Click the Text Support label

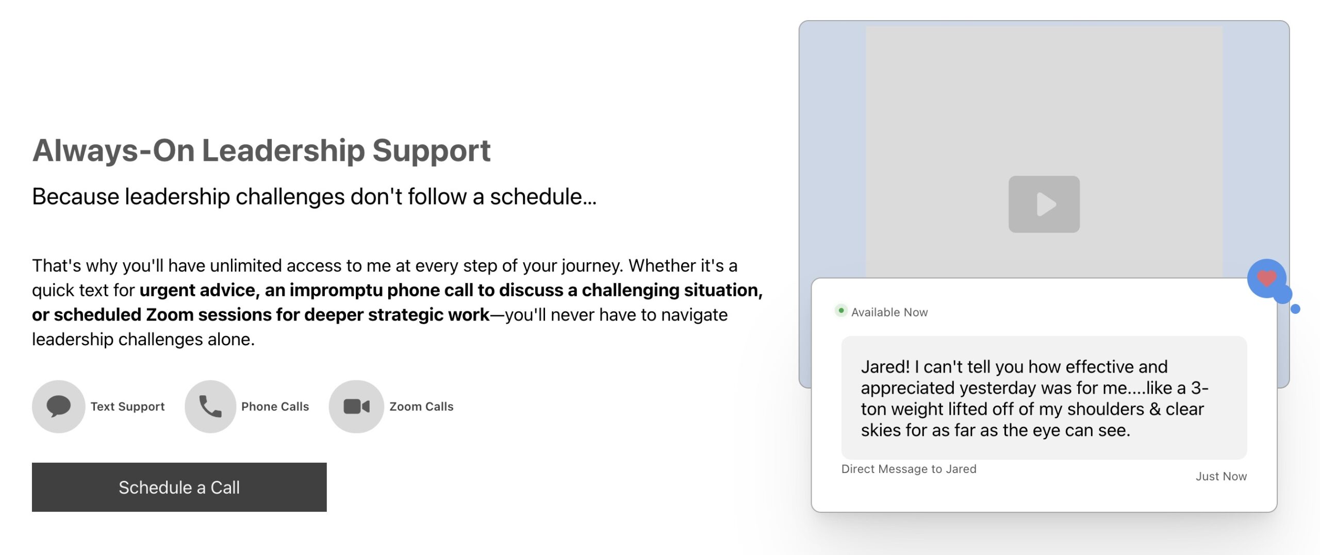127,407
